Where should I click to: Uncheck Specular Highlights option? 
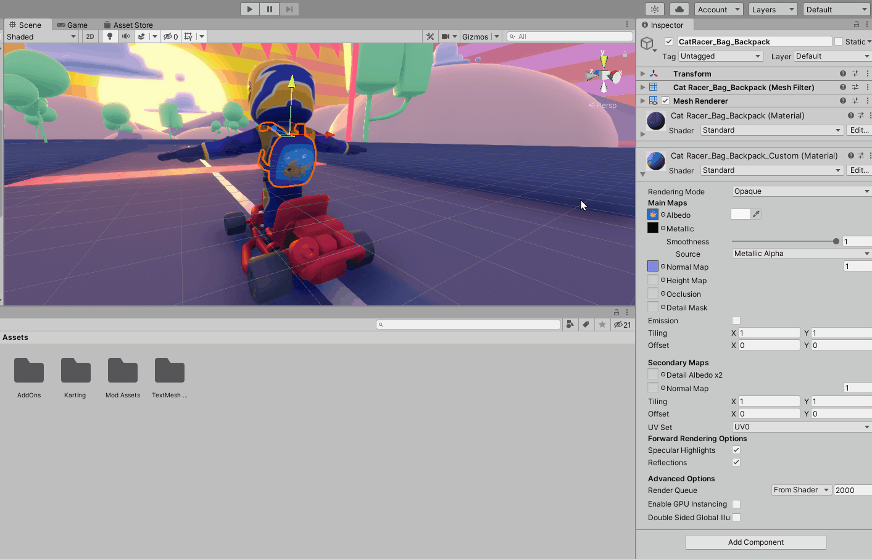click(736, 450)
